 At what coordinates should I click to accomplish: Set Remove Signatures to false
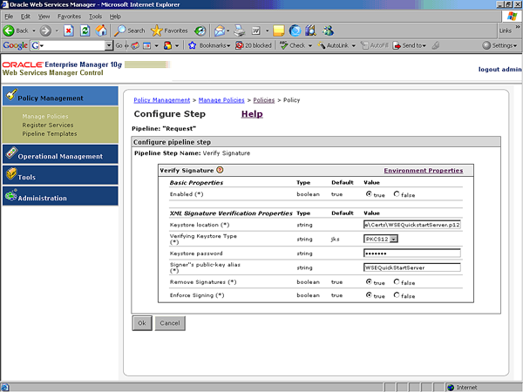point(397,281)
